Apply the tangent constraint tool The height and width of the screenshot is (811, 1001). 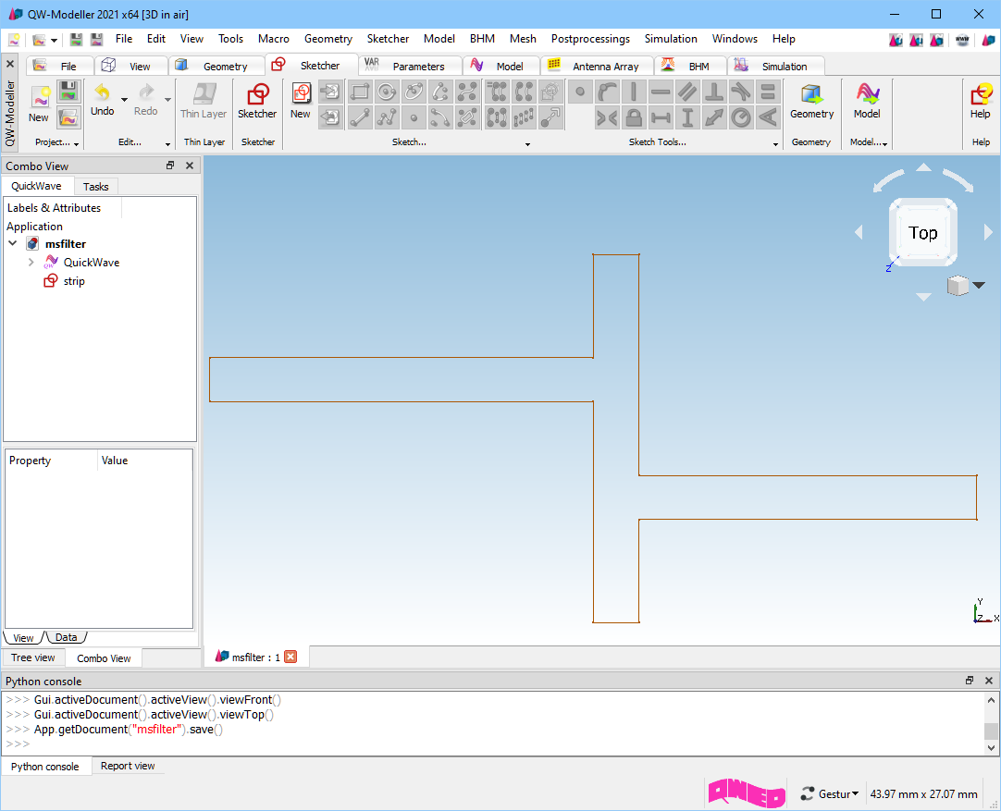pos(741,92)
